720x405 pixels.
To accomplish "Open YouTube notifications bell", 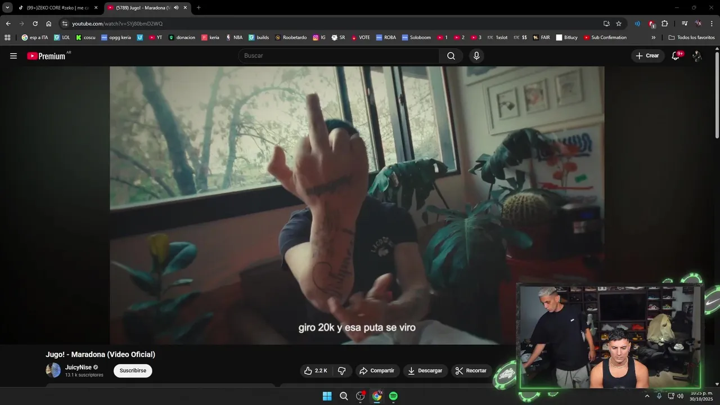I will [x=676, y=56].
